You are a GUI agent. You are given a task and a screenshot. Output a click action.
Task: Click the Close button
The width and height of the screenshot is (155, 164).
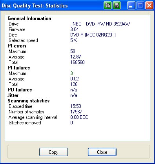coord(102,152)
